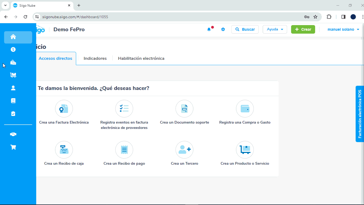The height and width of the screenshot is (205, 364).
Task: Click the Crea un Documento soporte label
Action: (184, 123)
